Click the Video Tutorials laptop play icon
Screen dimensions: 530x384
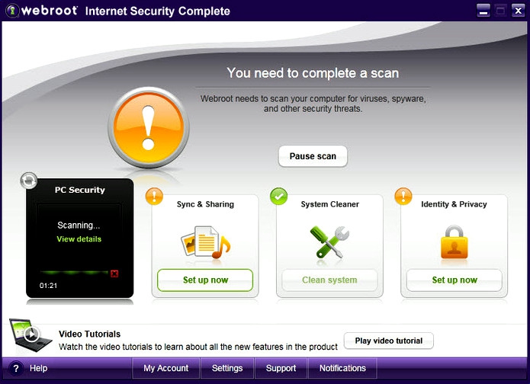[x=31, y=335]
